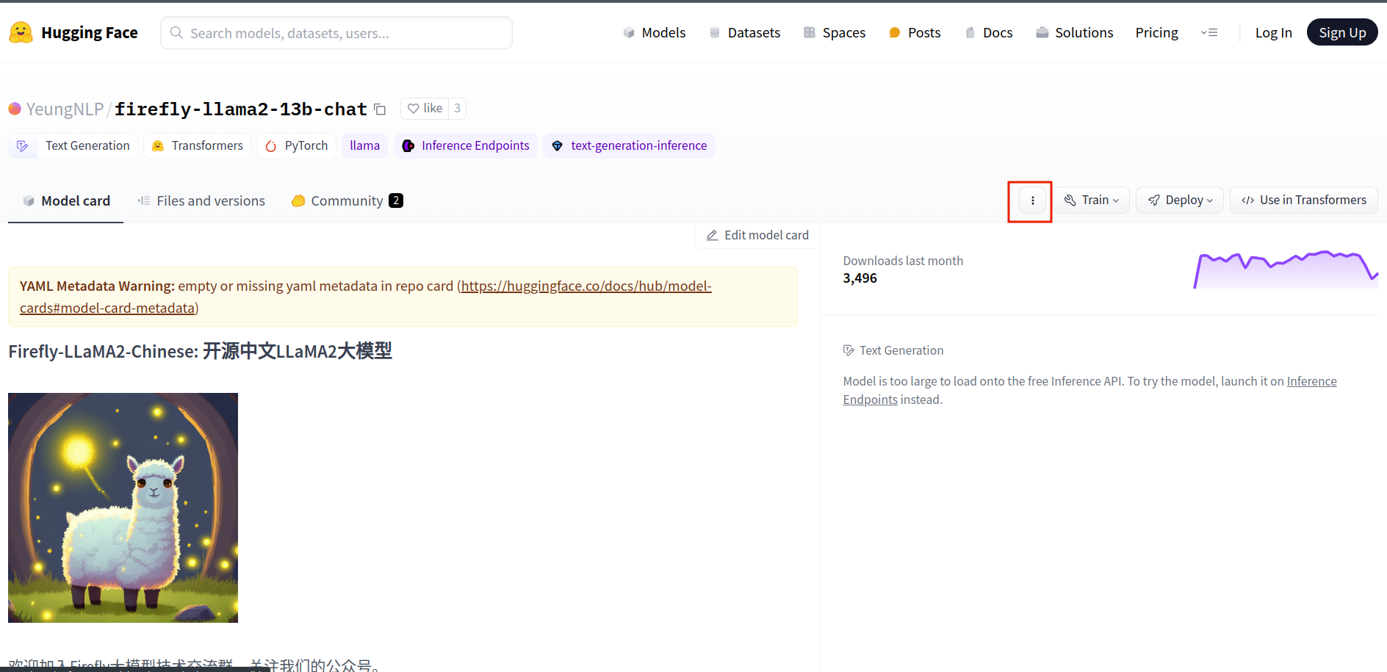Click Edit model card
This screenshot has height=672, width=1387.
point(757,235)
